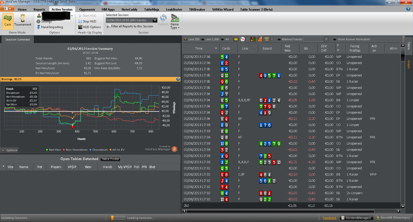The image size is (413, 222).
Task: Toggle All-In EV legend series
Action: (x=117, y=150)
